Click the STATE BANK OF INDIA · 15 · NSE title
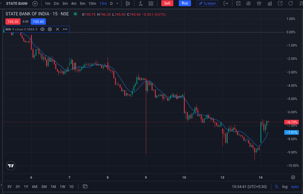This screenshot has height=194, width=303. pos(37,14)
